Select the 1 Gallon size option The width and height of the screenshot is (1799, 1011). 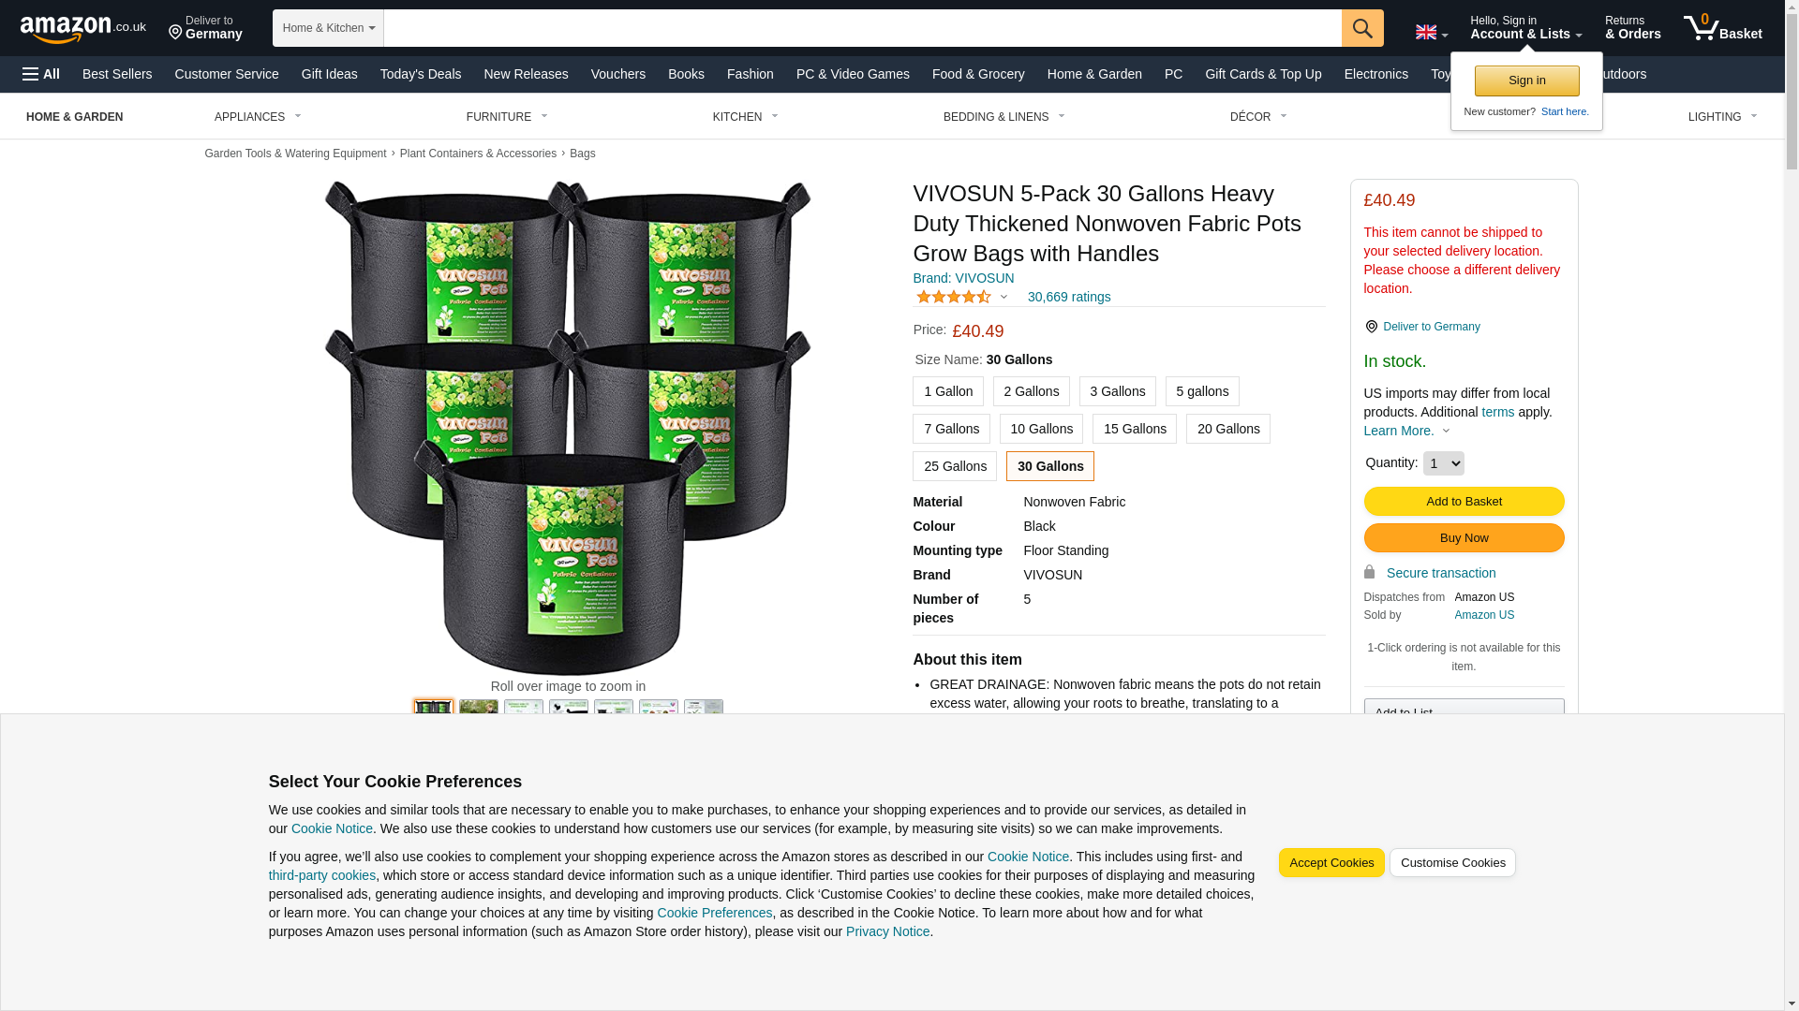coord(948,391)
